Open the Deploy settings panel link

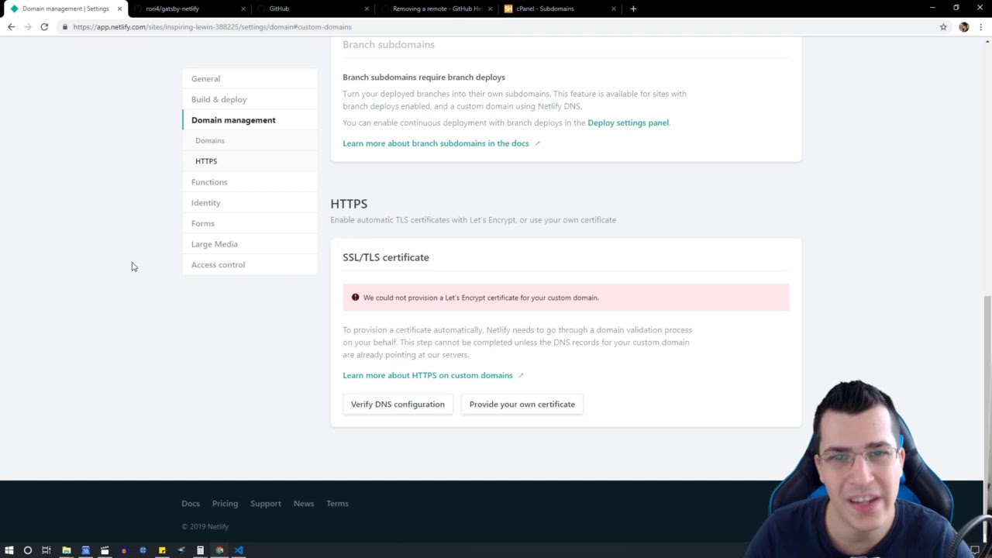pos(628,122)
